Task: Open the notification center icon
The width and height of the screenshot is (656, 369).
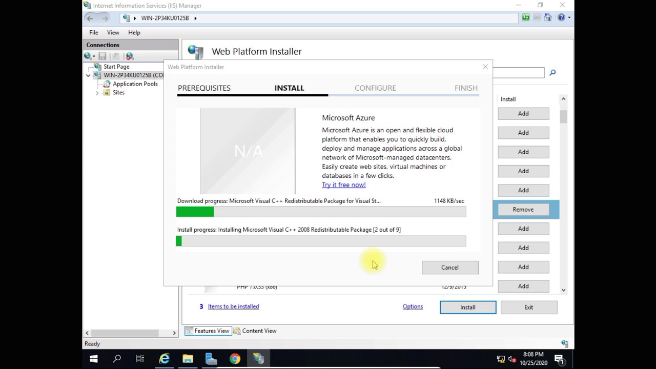Action: click(x=559, y=359)
